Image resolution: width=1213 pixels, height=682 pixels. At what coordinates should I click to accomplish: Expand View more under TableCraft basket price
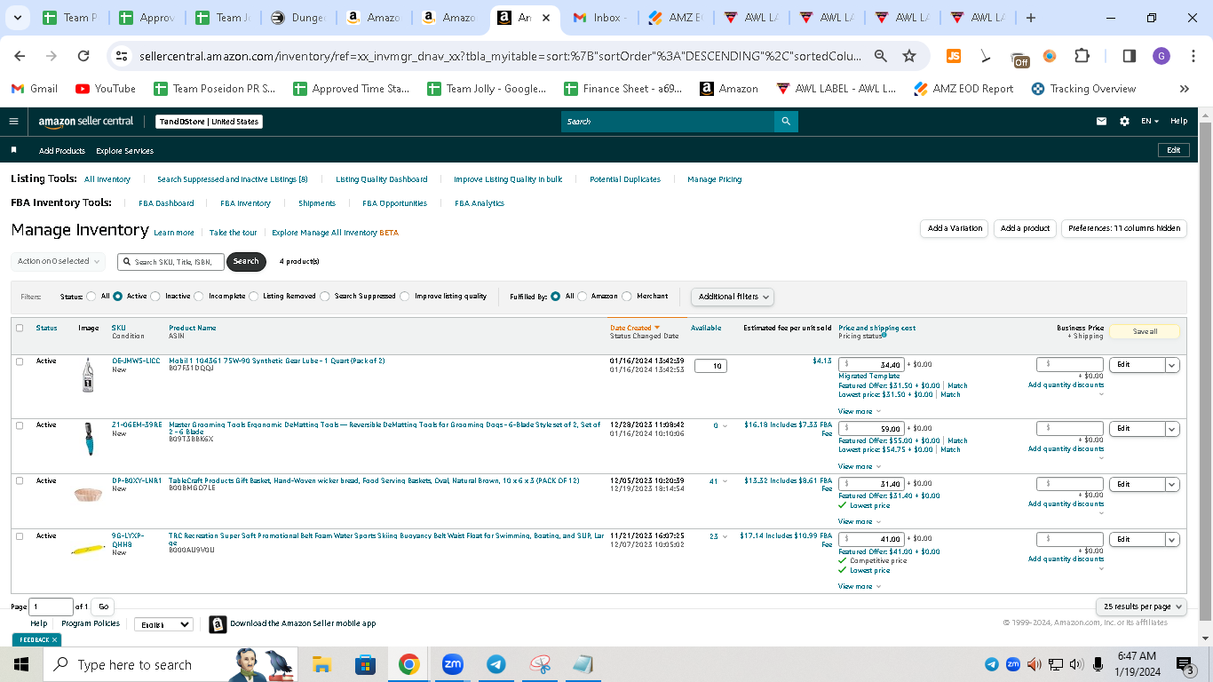(860, 522)
